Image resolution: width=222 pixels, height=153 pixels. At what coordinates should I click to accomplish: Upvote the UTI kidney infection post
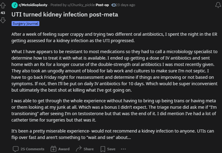tap(3, 5)
